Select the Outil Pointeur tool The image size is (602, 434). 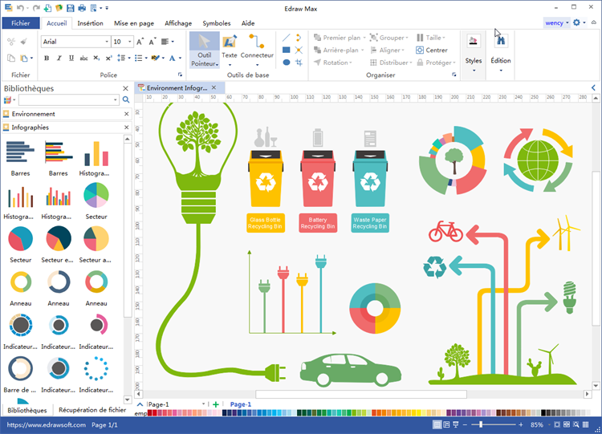(204, 48)
